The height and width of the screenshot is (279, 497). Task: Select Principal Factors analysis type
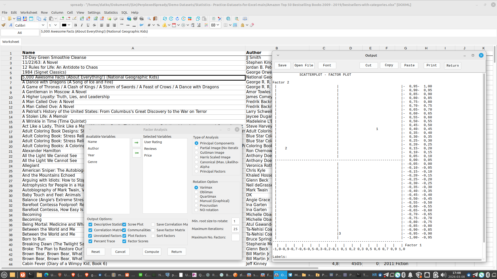[196, 171]
